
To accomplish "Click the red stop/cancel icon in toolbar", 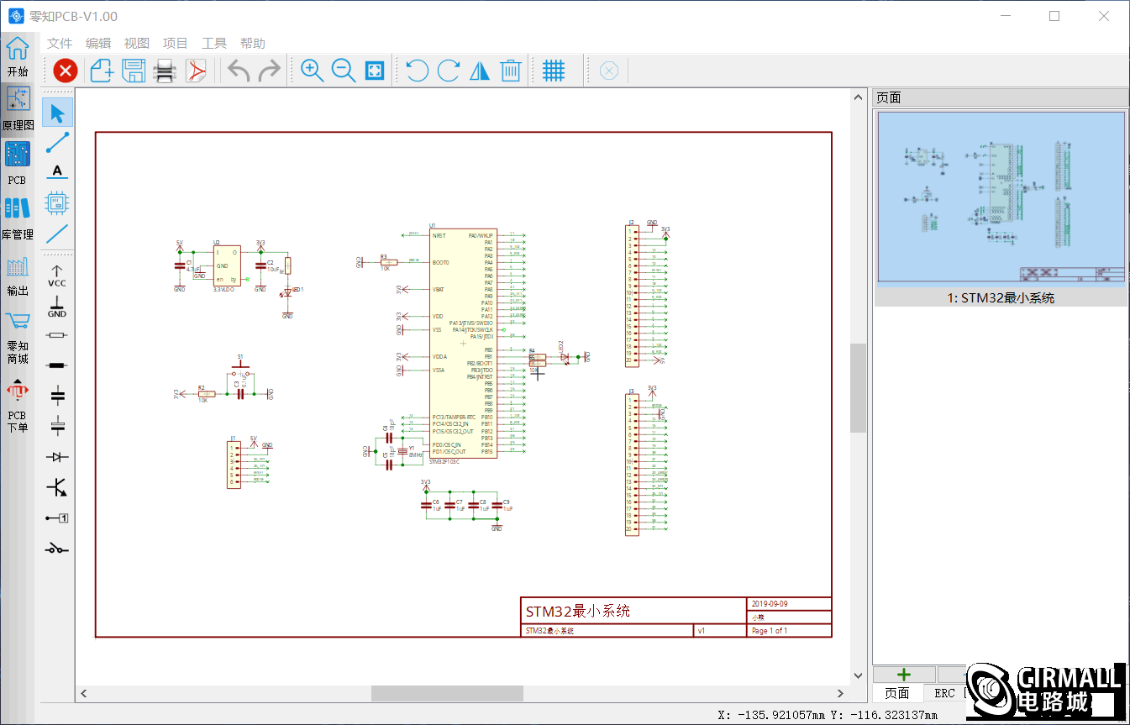I will pyautogui.click(x=66, y=71).
